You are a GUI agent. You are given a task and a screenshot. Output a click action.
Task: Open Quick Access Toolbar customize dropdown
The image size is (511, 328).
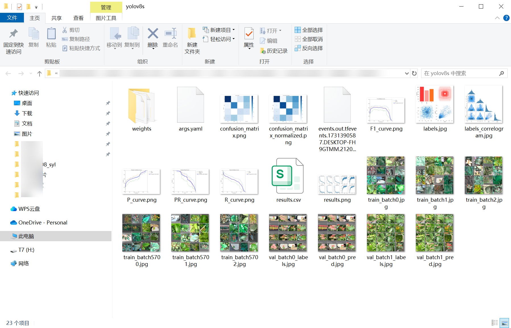36,7
